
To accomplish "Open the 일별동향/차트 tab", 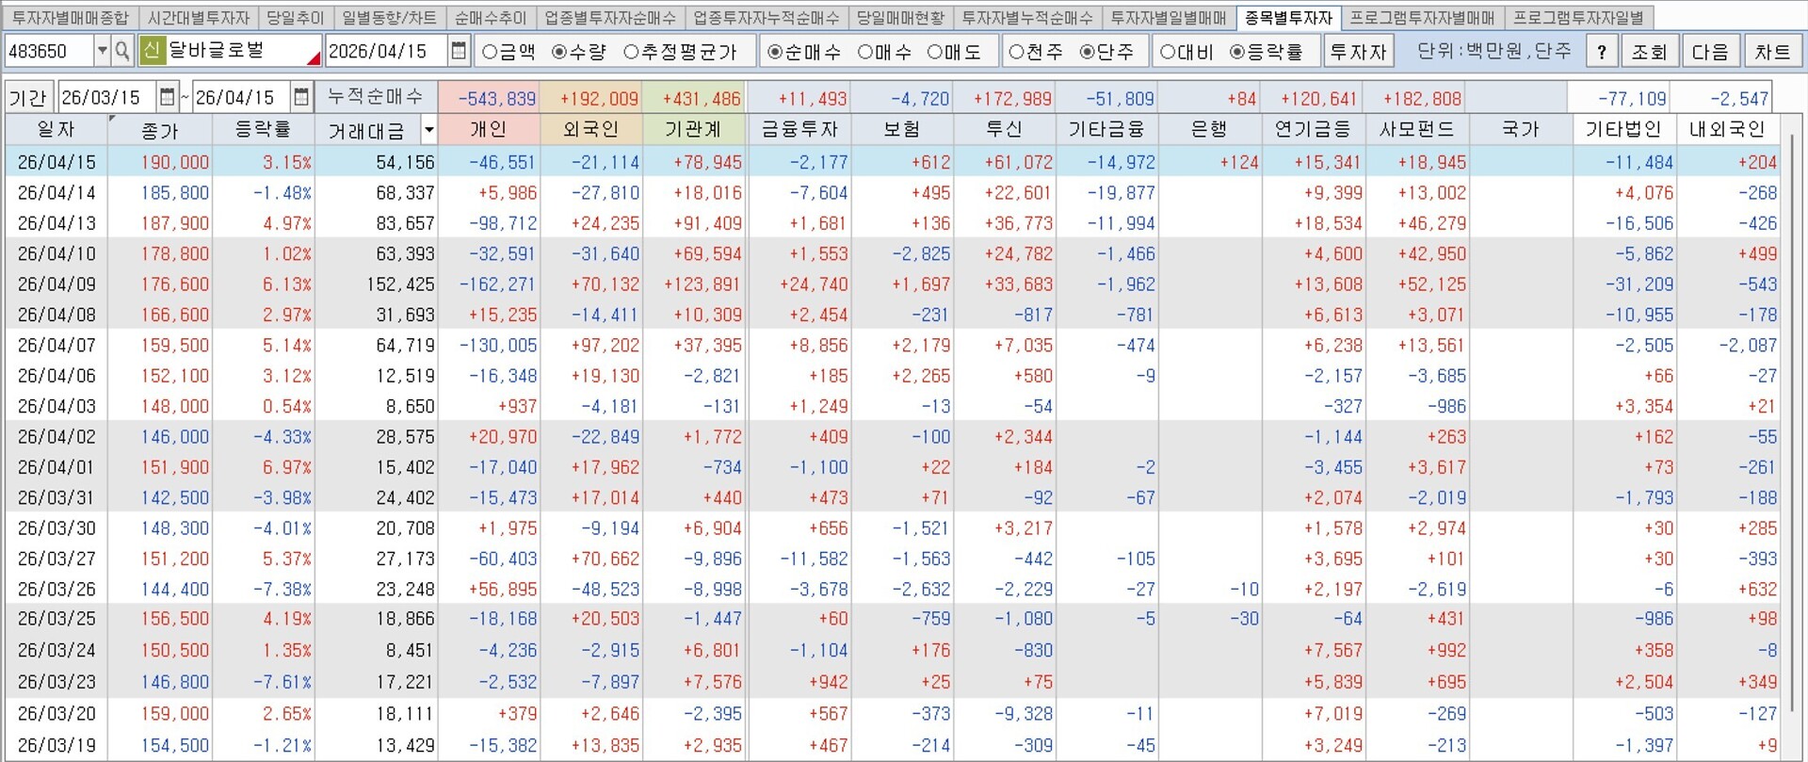I will tap(389, 18).
